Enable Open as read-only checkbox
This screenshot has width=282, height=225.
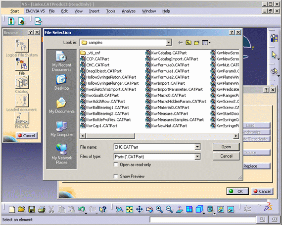(x=116, y=165)
